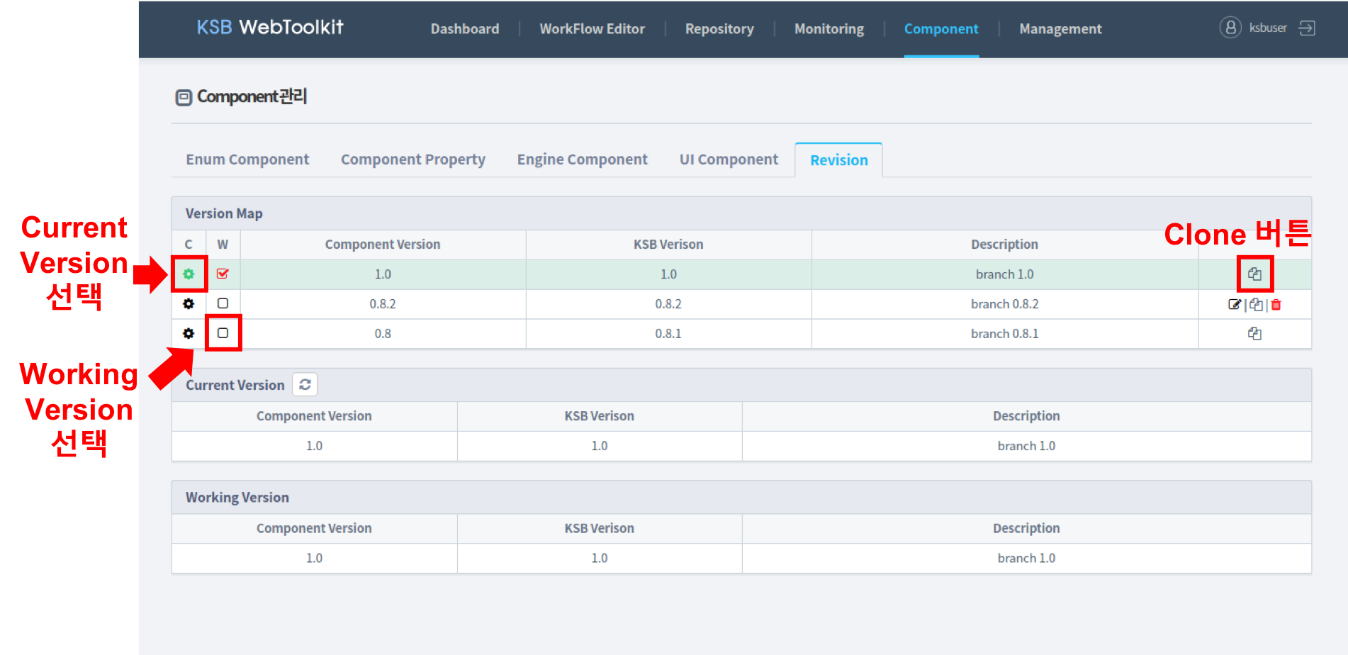Click the 'W' column header

coord(223,245)
